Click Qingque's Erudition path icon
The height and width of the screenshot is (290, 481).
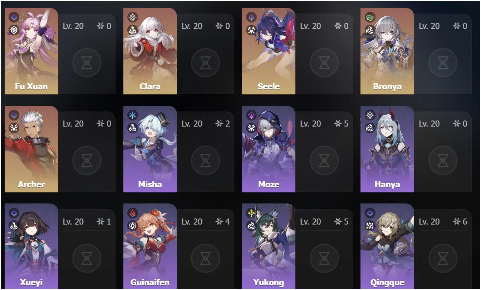370,225
